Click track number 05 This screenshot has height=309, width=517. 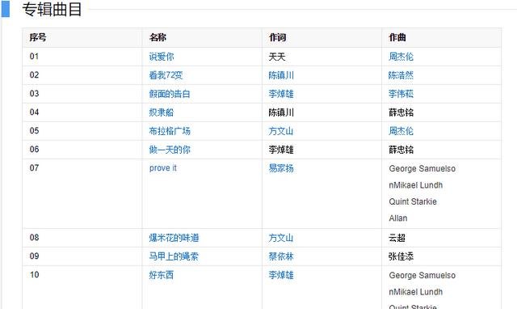34,130
